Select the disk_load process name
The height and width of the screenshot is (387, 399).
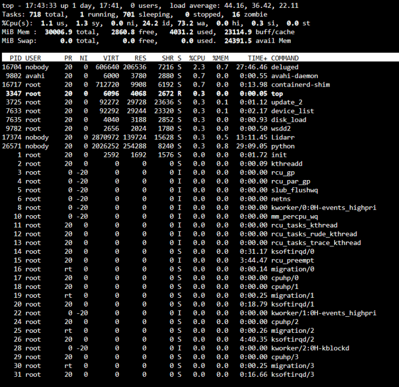[289, 120]
